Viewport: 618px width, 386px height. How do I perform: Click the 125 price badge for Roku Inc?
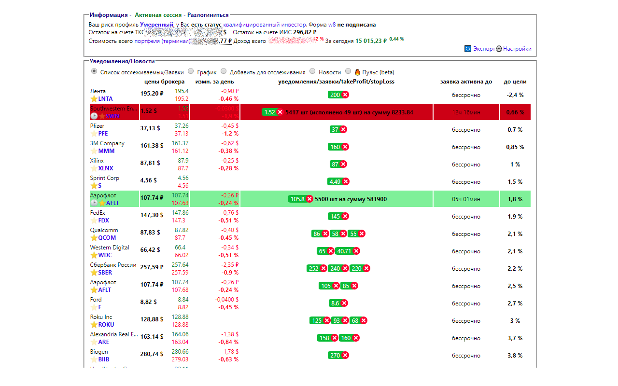click(x=317, y=321)
